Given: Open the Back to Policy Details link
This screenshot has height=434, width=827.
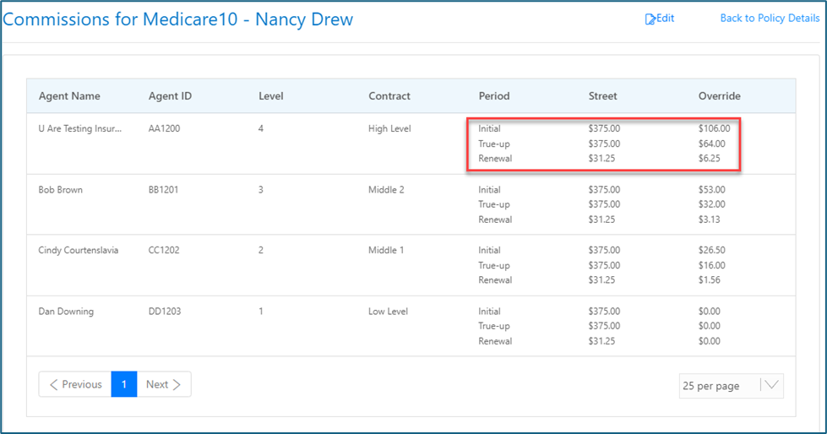Looking at the screenshot, I should [x=769, y=19].
